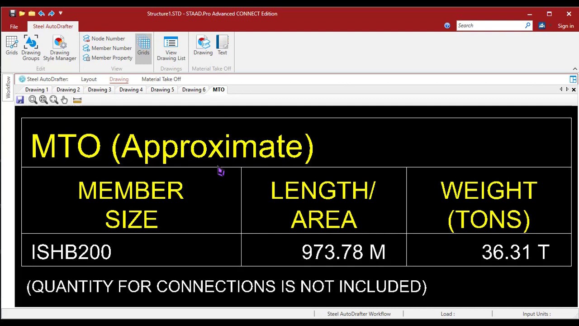Screen dimensions: 579x326
Task: Maximize the STAAD.Pro window
Action: (x=549, y=14)
